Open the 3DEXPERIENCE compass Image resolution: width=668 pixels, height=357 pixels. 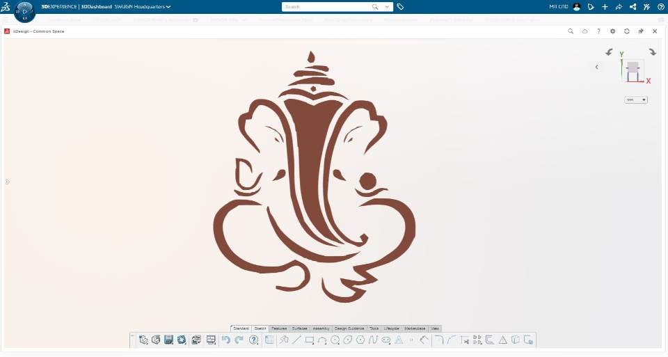pyautogui.click(x=24, y=11)
